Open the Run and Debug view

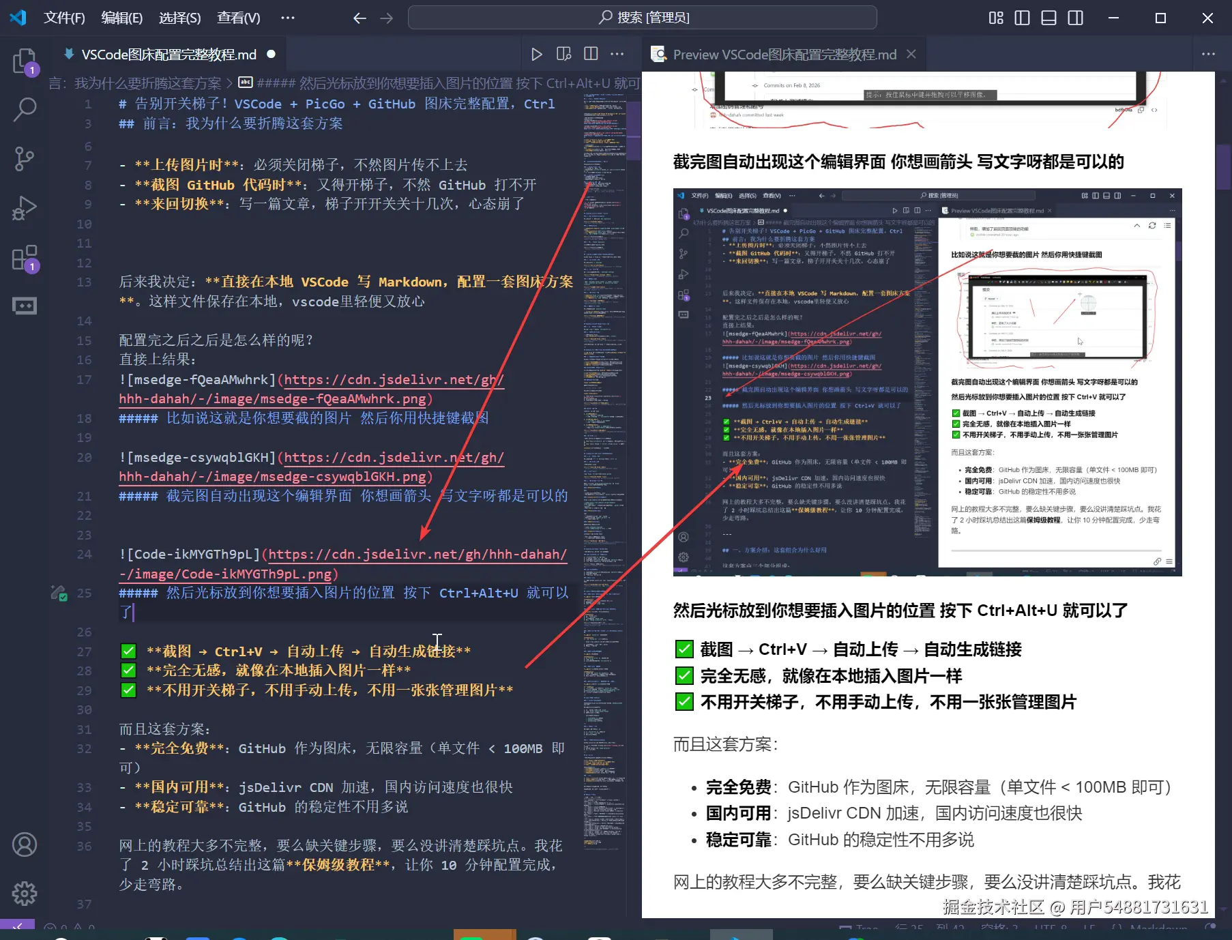25,207
